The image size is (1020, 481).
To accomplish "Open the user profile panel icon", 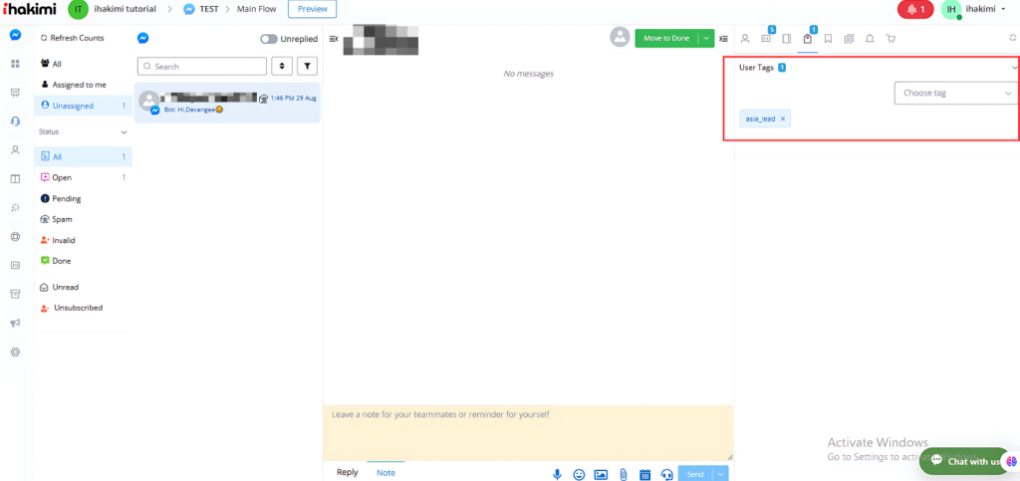I will click(744, 39).
